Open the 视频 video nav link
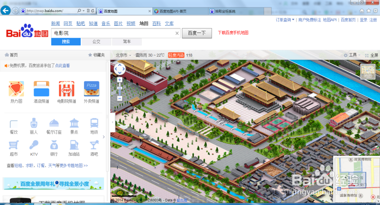380x205 pixels. pyautogui.click(x=131, y=24)
